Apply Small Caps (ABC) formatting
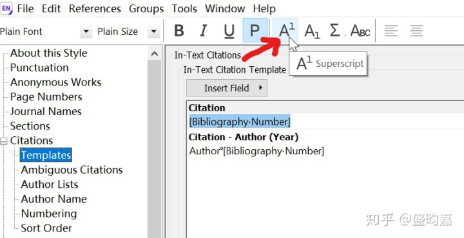Viewport: 464px width, 238px height. [x=360, y=31]
